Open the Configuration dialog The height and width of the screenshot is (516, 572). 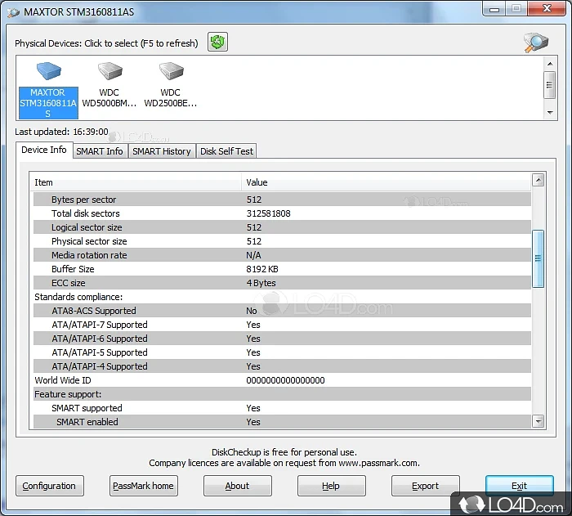click(x=50, y=486)
